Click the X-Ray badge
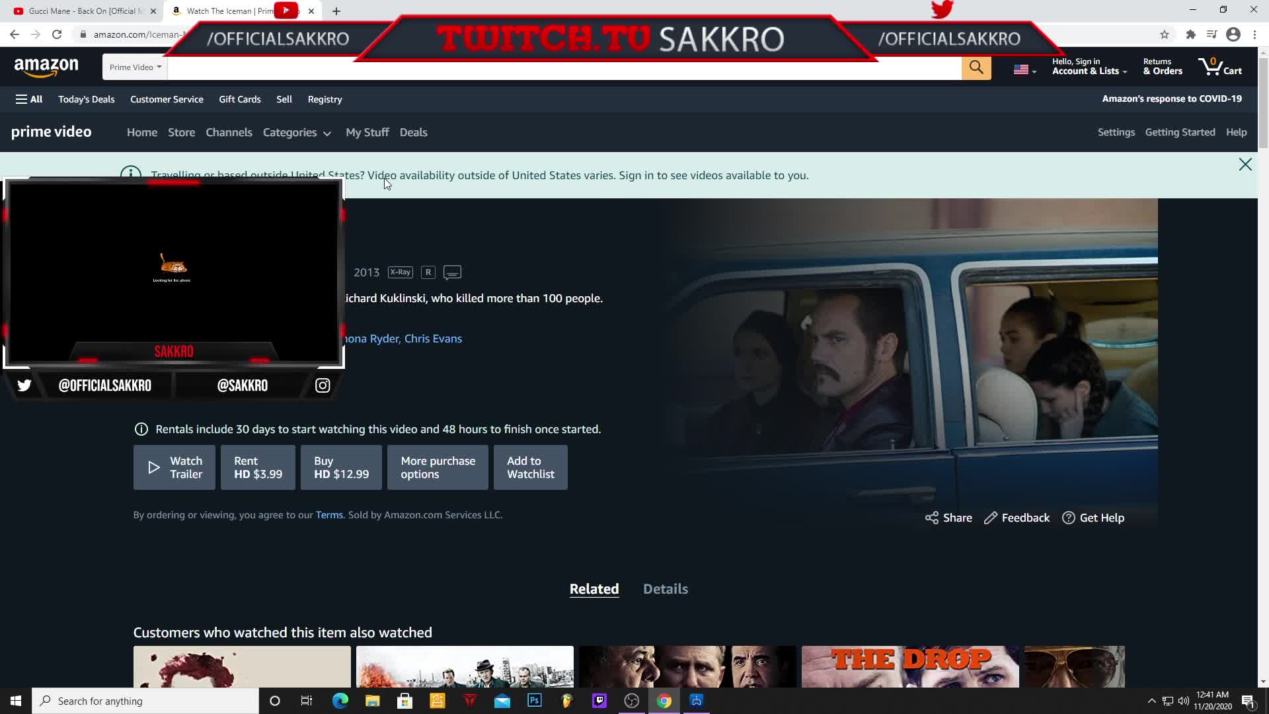 [401, 272]
